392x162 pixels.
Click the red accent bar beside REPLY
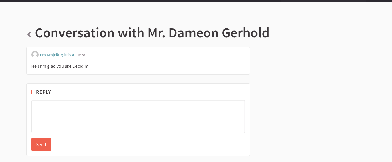[32, 92]
